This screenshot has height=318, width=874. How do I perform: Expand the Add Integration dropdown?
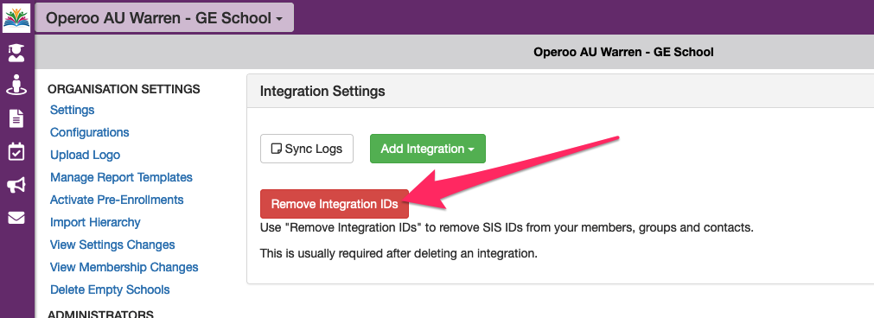428,149
